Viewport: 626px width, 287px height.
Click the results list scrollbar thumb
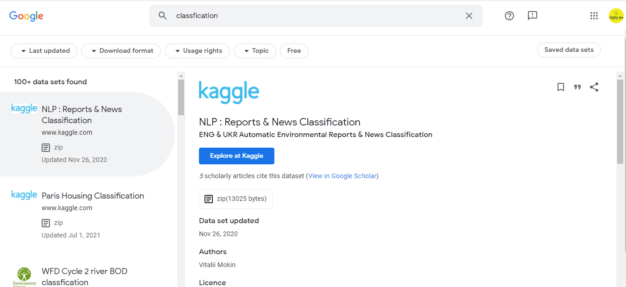(x=181, y=97)
